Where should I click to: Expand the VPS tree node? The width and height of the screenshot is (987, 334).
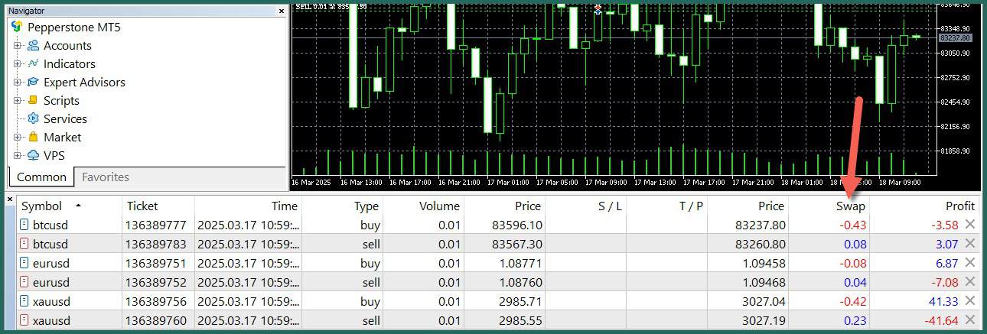pos(17,156)
